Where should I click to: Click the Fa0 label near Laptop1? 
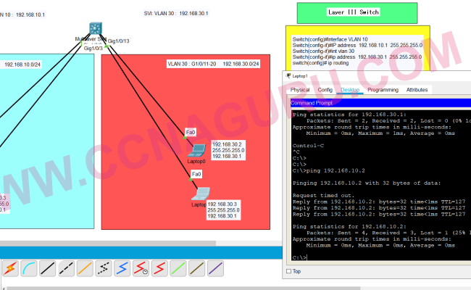click(x=196, y=174)
